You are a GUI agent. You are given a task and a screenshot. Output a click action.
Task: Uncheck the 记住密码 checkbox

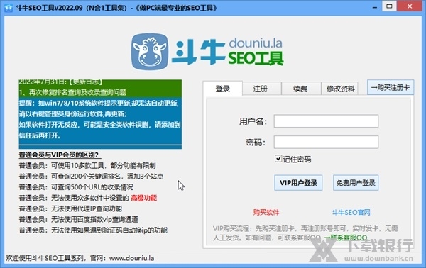coord(278,158)
